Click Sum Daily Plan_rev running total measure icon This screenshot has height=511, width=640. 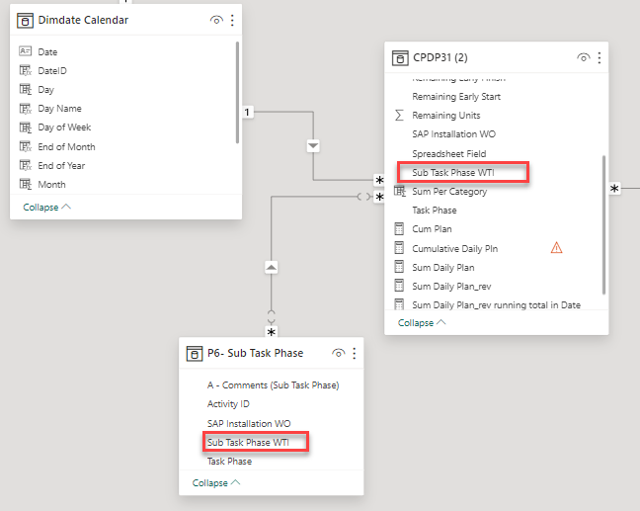(x=399, y=304)
